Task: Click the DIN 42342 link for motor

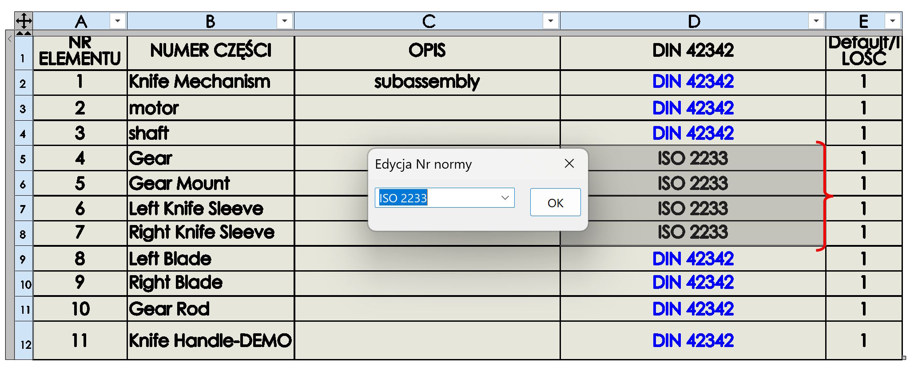Action: tap(692, 108)
